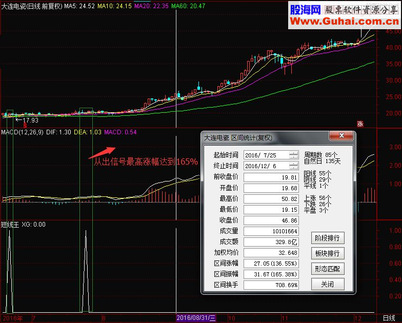This screenshot has width=402, height=323.
Task: Click the 加权均价 value 32.648
Action: (x=271, y=252)
